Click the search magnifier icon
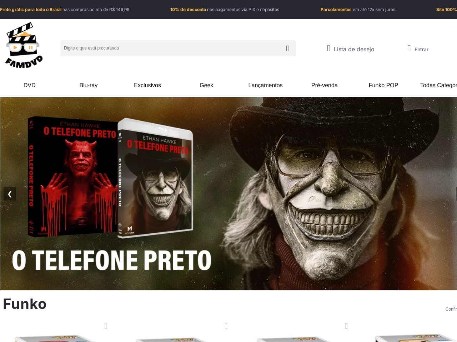Viewport: 457px width, 342px height. pos(287,48)
